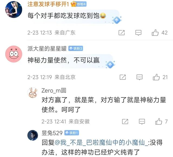This screenshot has height=157, width=173.
Task: Reply to Zero_m圆's comment from 安徽
Action: pyautogui.click(x=142, y=122)
